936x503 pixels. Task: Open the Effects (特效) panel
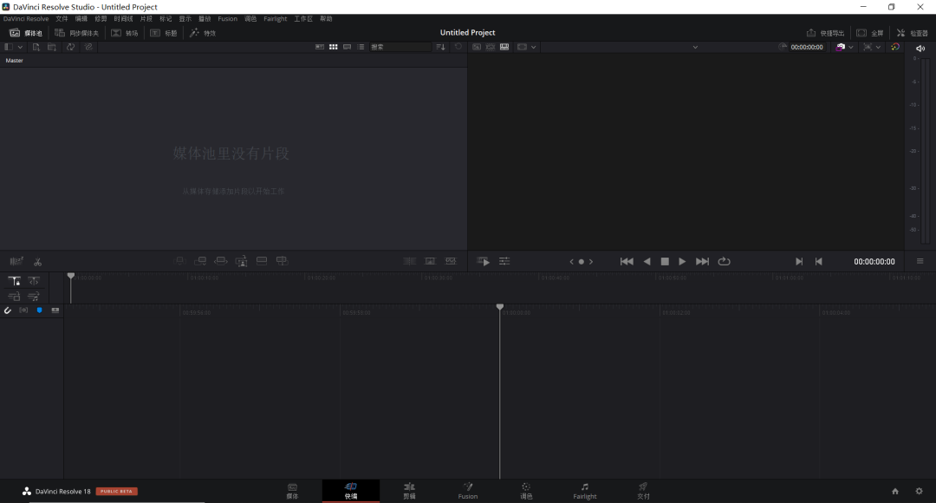[x=203, y=33]
